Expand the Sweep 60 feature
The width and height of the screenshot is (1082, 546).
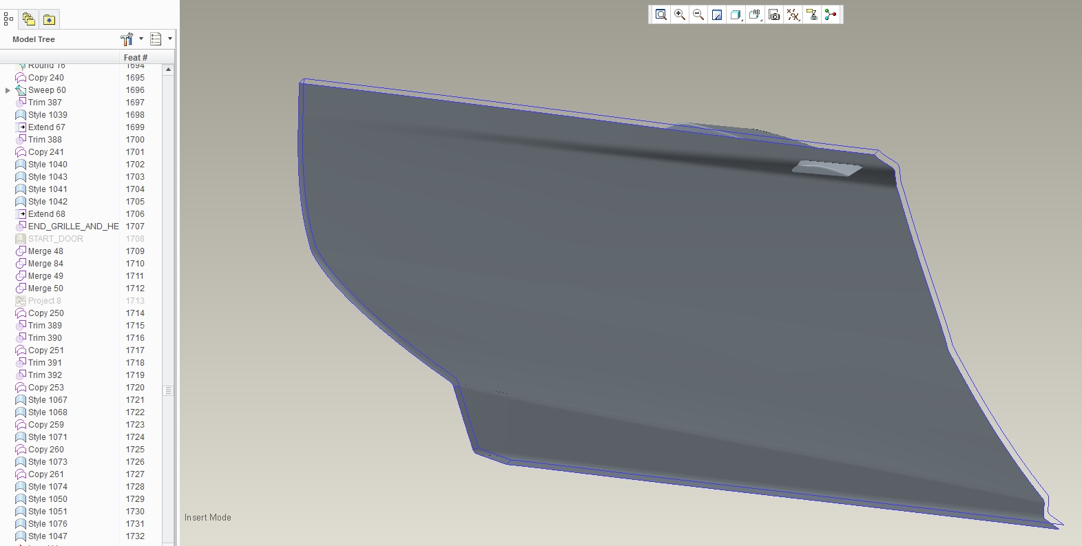pos(8,90)
